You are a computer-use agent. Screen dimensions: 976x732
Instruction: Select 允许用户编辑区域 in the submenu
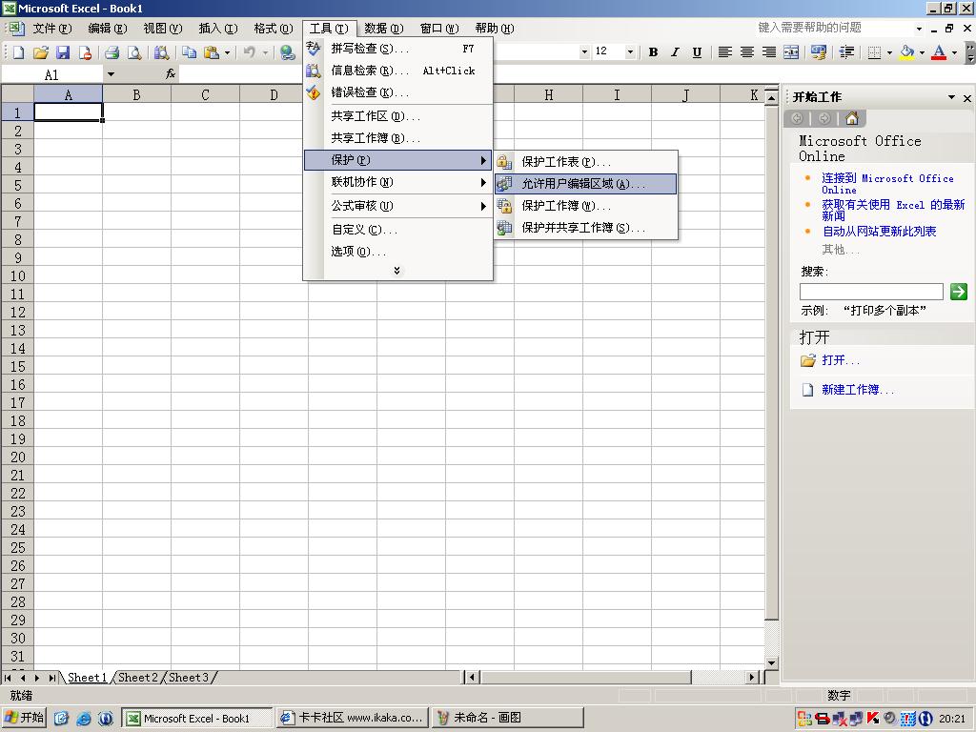click(583, 184)
